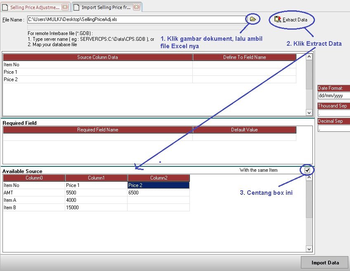Select the AMT cell in Available Source
This screenshot has width=350, height=271.
(x=34, y=193)
